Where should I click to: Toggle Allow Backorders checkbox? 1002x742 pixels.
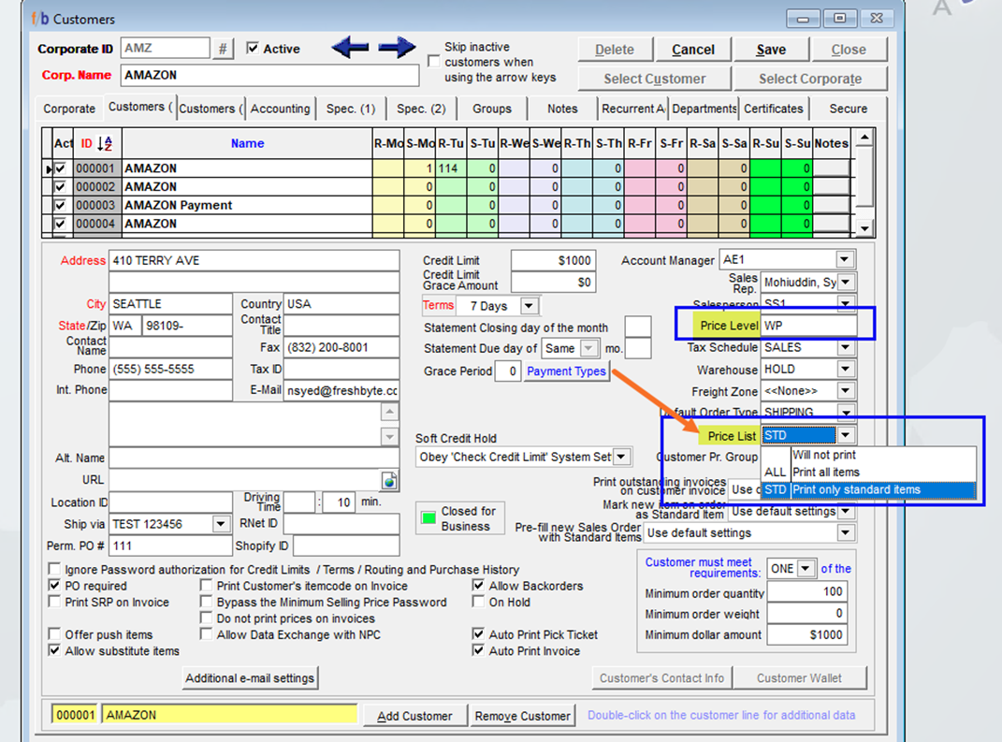(479, 586)
